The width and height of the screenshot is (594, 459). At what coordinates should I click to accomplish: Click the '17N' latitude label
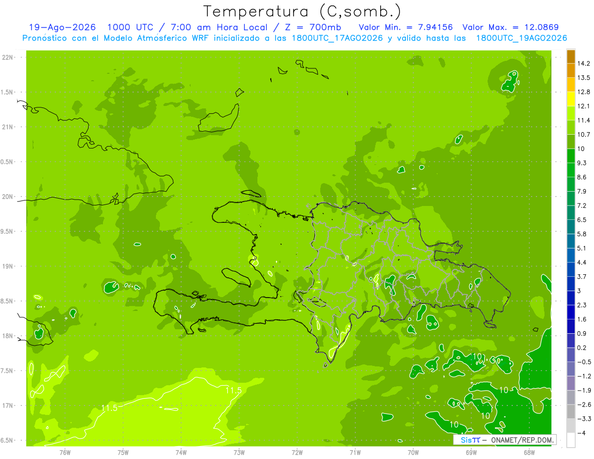tap(7, 406)
